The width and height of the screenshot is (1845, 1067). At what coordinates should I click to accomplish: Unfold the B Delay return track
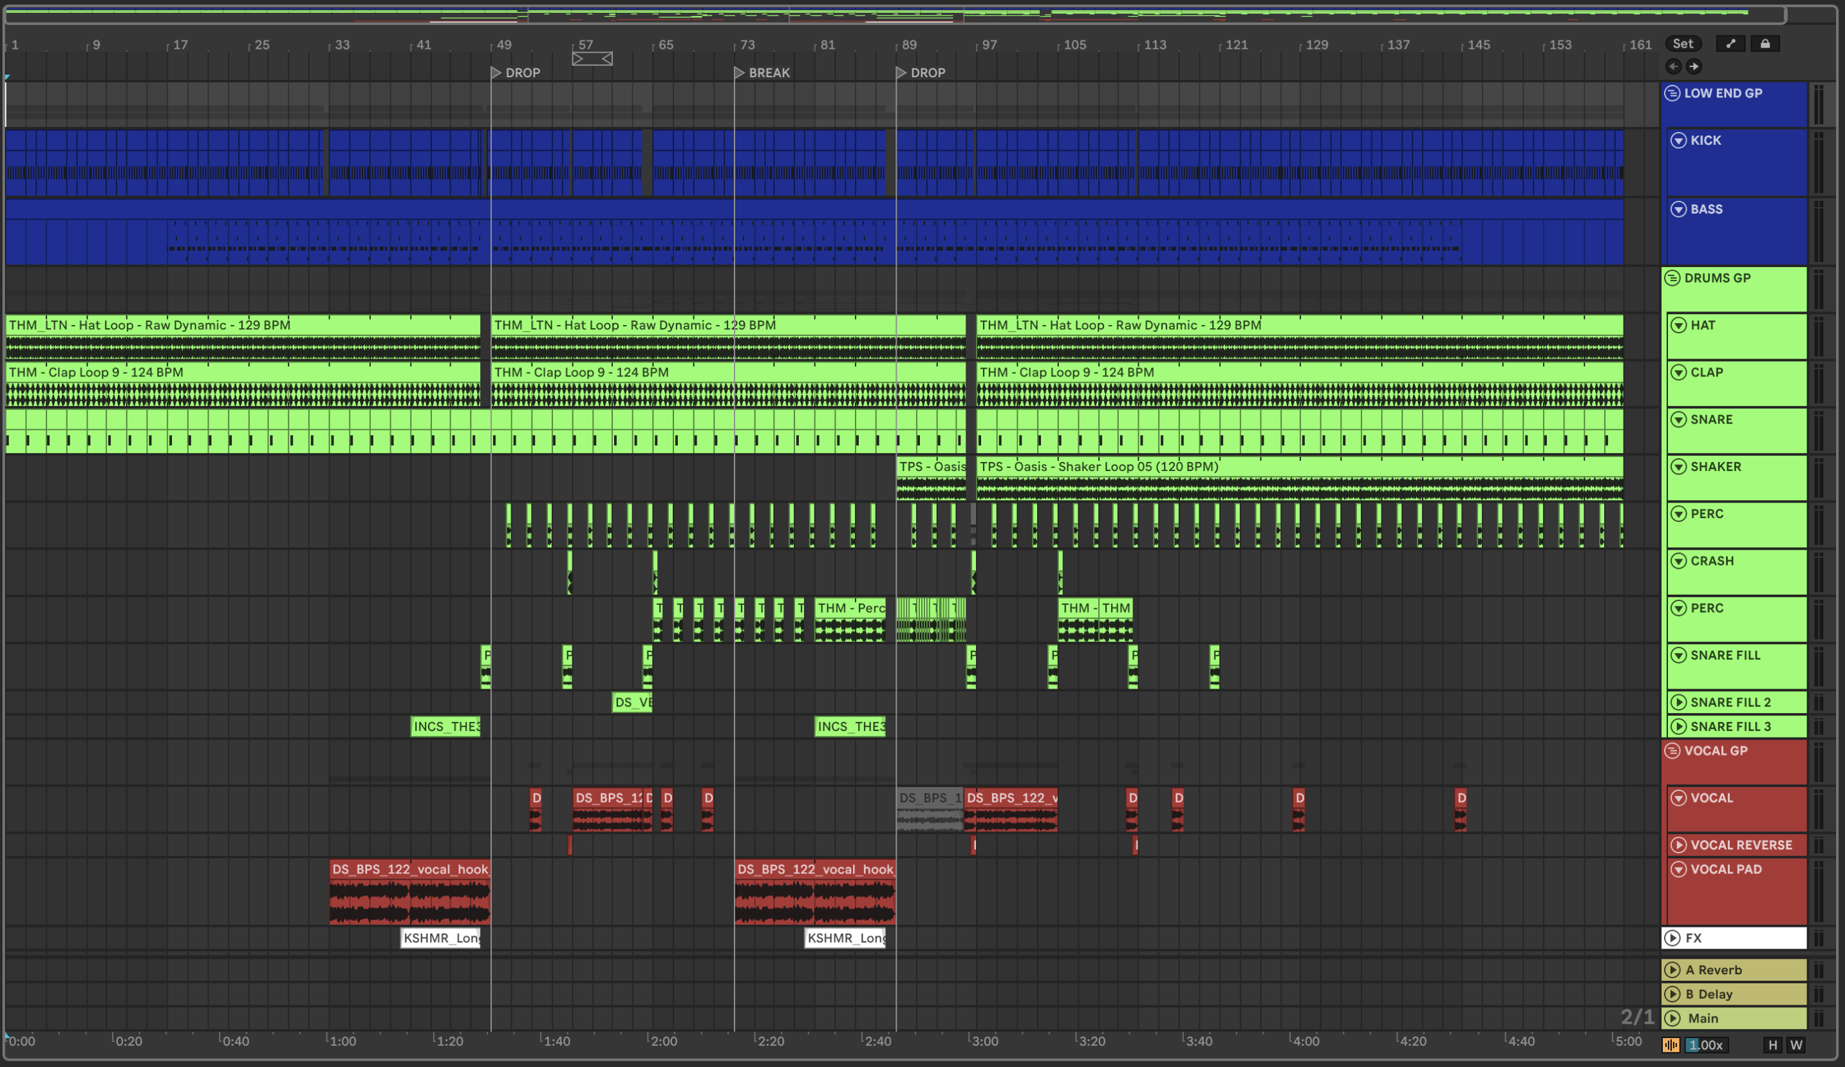pyautogui.click(x=1672, y=994)
